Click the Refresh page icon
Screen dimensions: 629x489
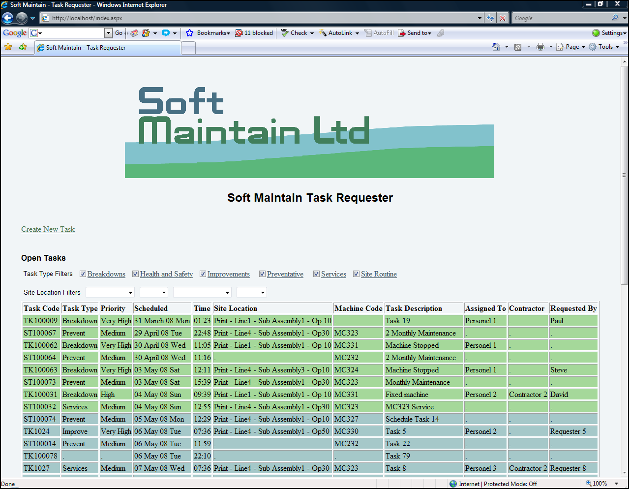point(490,18)
